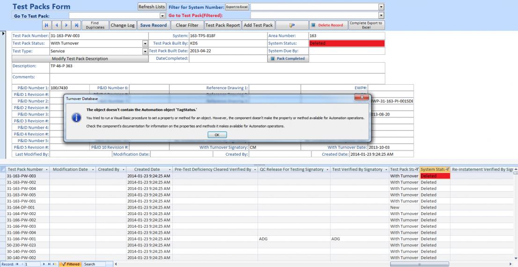Click the ADG cell under QC Release Signatory

pos(294,239)
